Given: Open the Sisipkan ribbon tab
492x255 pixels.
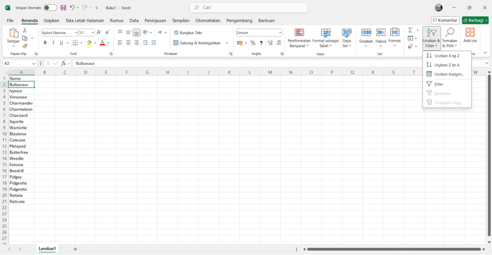Looking at the screenshot, I should pyautogui.click(x=51, y=20).
